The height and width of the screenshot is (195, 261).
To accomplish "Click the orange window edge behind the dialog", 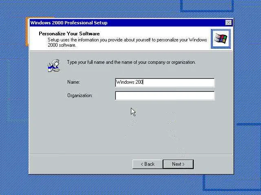I will point(27,32).
